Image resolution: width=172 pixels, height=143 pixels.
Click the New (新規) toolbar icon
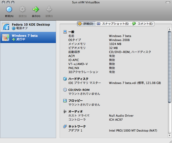pos(9,9)
